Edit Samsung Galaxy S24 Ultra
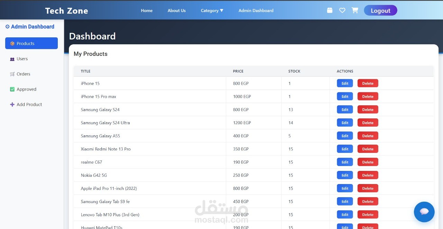The width and height of the screenshot is (443, 229). pyautogui.click(x=345, y=123)
